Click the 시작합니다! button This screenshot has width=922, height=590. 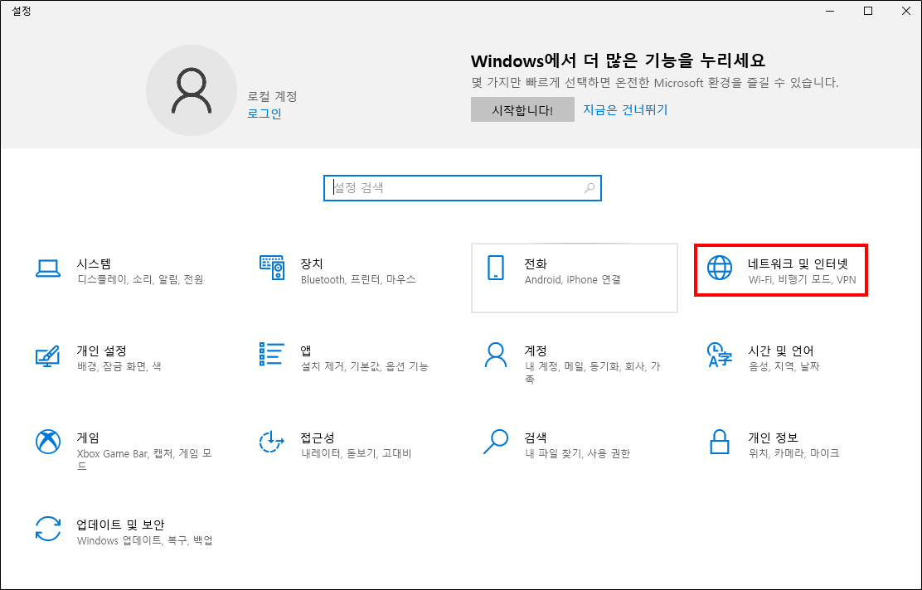point(522,110)
